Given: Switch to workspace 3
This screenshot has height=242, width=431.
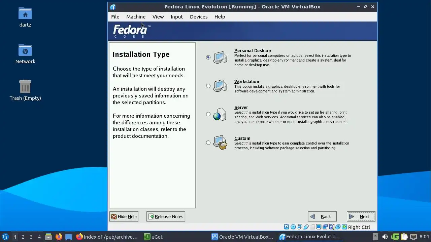Looking at the screenshot, I should [x=31, y=237].
